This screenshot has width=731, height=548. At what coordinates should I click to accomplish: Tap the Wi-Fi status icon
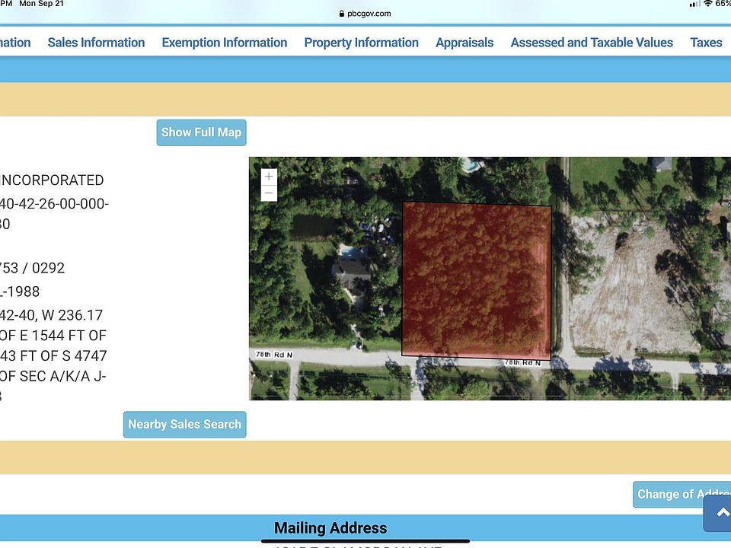[x=707, y=4]
